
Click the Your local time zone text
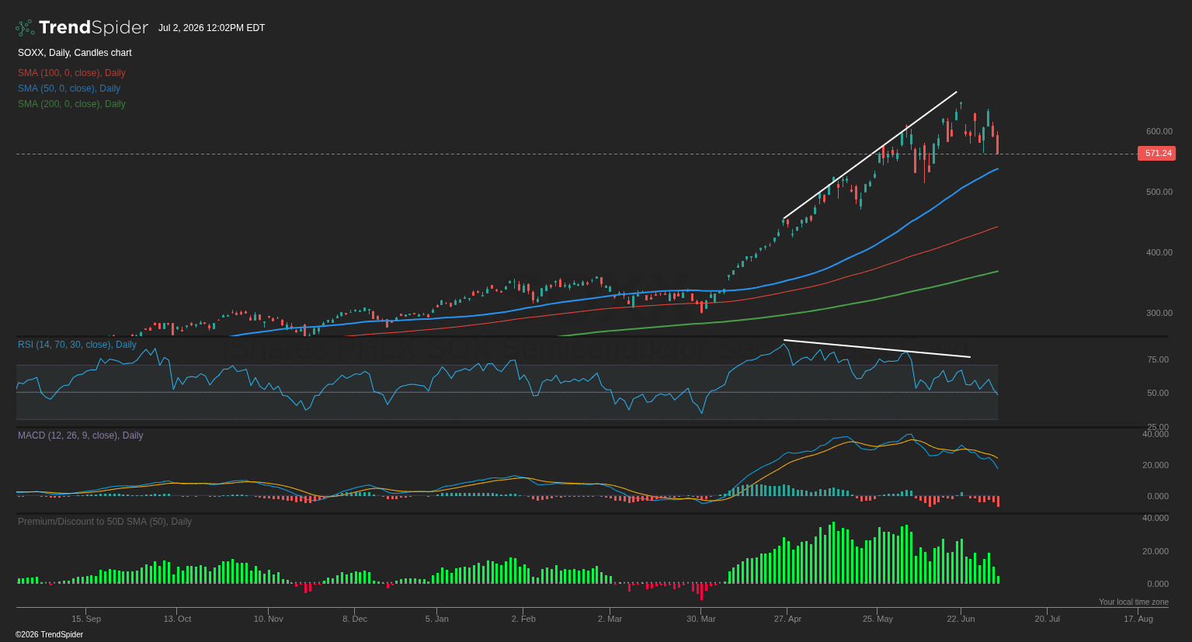(x=1133, y=602)
